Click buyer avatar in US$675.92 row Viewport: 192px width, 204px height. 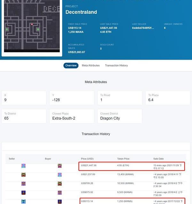[60, 193]
